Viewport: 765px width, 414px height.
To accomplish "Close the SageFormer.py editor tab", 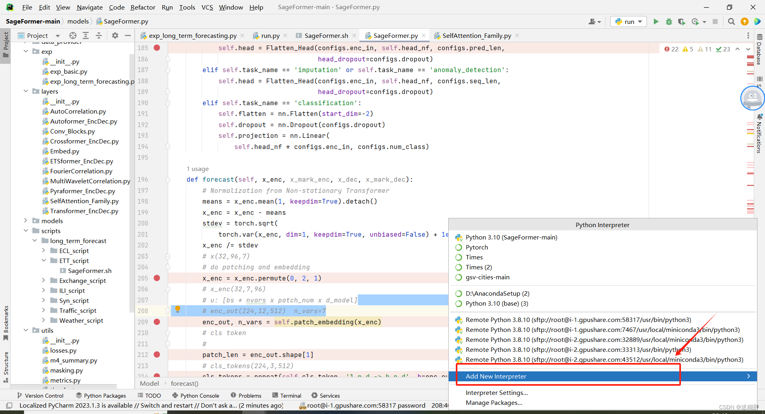I will [x=424, y=35].
